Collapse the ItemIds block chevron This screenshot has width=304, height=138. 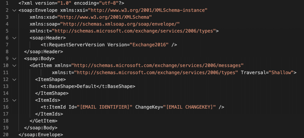click(14, 100)
